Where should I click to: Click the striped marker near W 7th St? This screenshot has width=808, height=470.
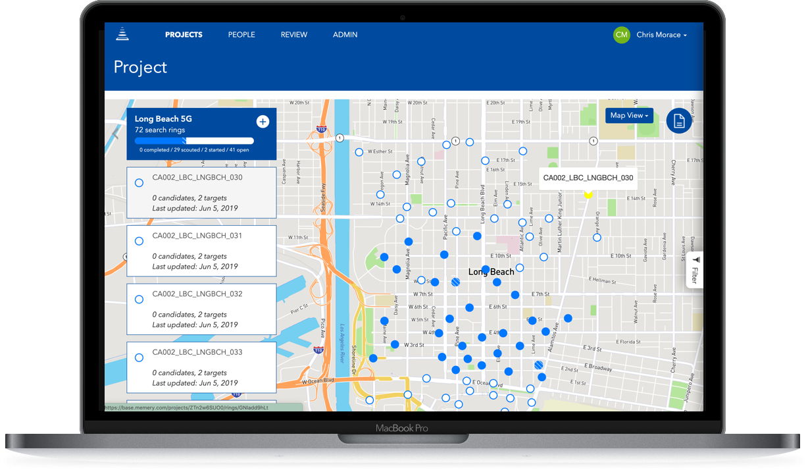pyautogui.click(x=455, y=282)
